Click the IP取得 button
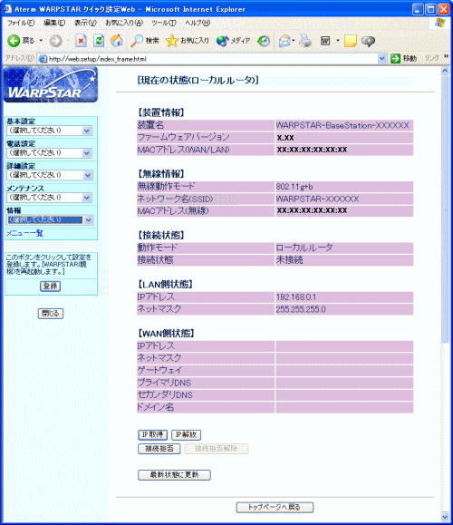Image resolution: width=453 pixels, height=525 pixels. coord(152,435)
